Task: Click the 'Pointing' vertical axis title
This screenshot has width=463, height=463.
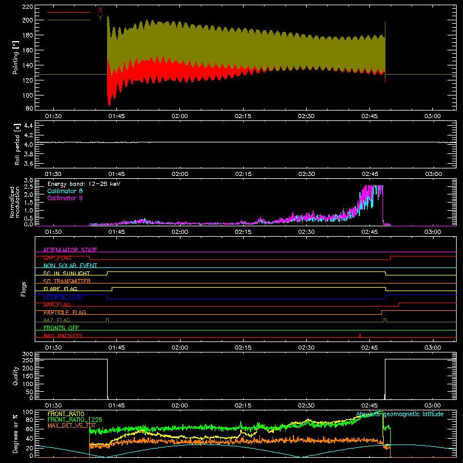Action: [16, 57]
